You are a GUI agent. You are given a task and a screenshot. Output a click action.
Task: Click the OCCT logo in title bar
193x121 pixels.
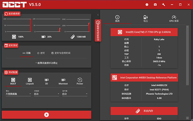coord(14,5)
